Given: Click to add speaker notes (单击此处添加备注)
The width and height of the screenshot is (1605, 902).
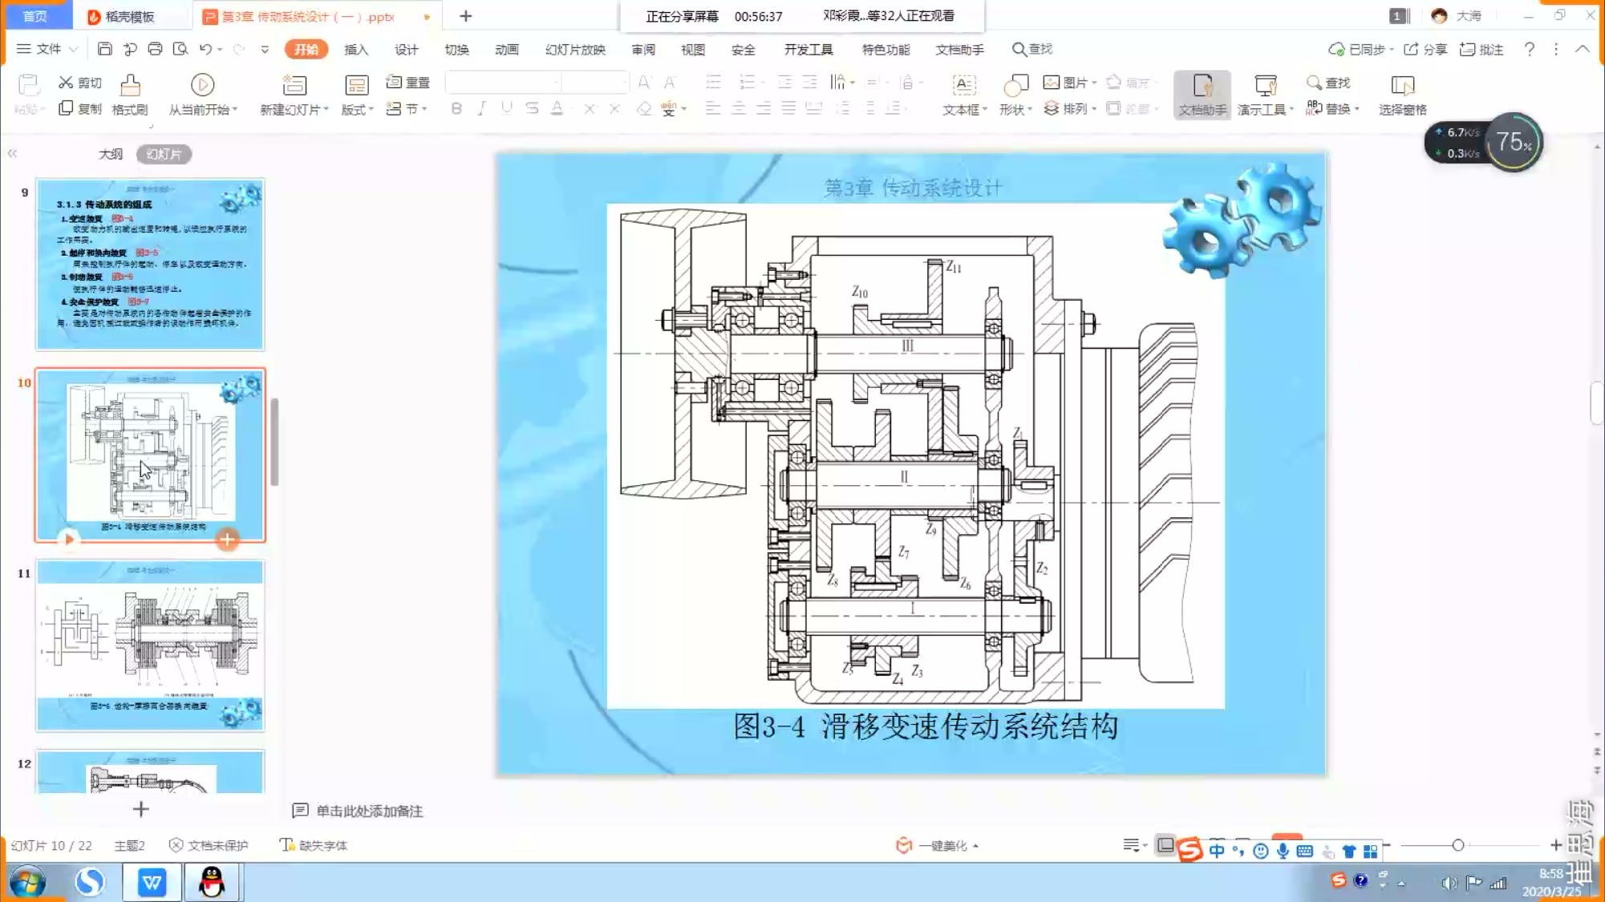Looking at the screenshot, I should tap(369, 811).
